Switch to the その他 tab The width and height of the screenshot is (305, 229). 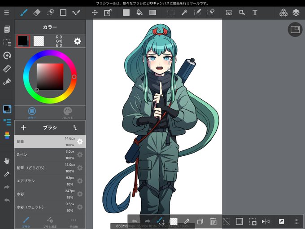74,222
